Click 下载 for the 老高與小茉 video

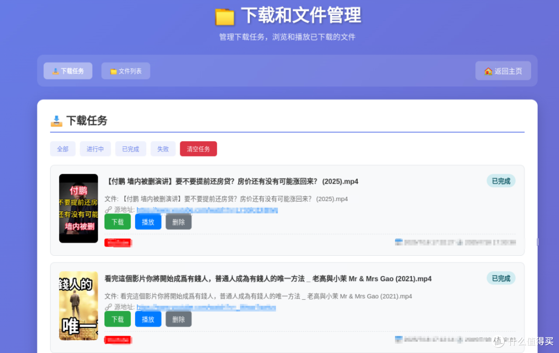117,319
